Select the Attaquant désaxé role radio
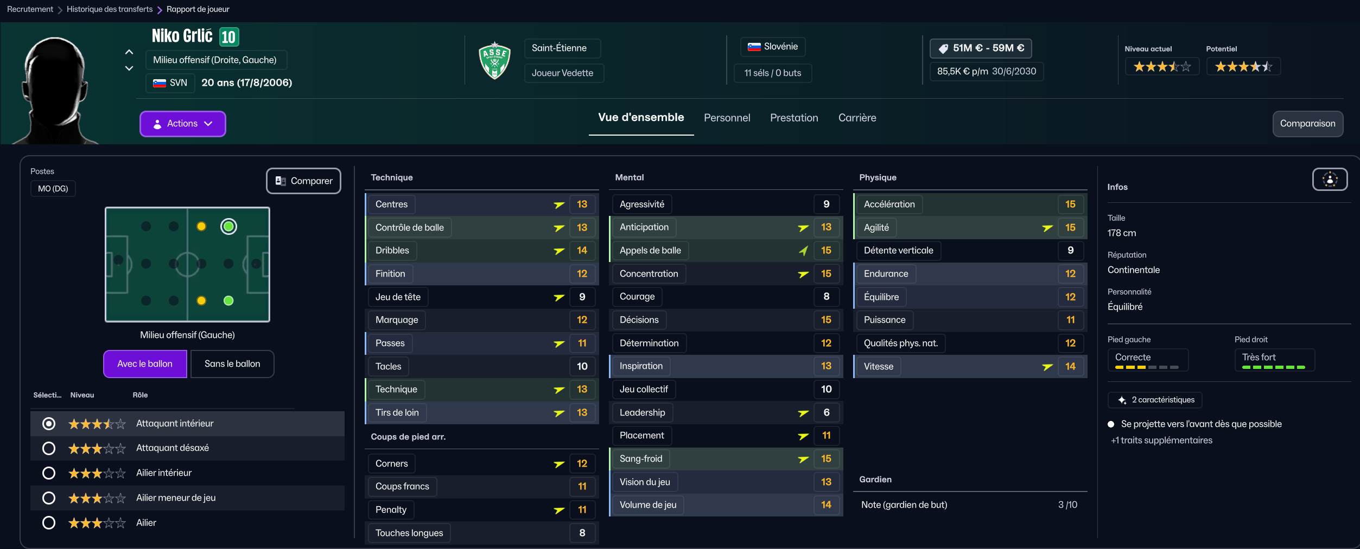1360x549 pixels. (x=49, y=448)
